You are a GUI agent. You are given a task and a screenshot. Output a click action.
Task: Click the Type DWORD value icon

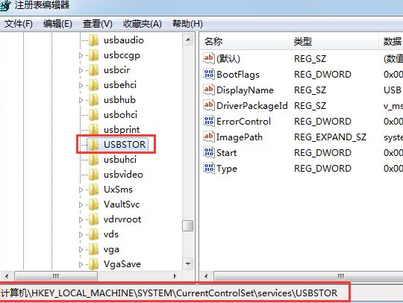(x=209, y=168)
